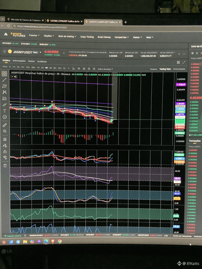Open ticker settings sliders icon in status bar

pos(25,236)
